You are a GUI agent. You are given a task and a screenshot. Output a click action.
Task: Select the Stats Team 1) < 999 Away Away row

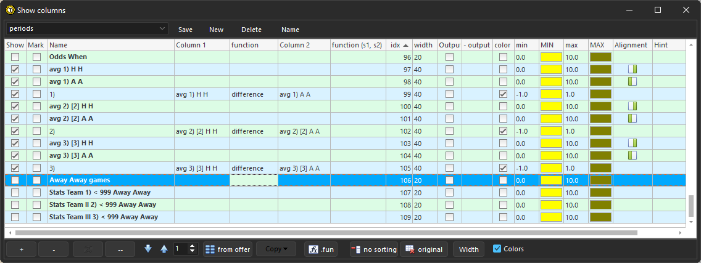[100, 193]
